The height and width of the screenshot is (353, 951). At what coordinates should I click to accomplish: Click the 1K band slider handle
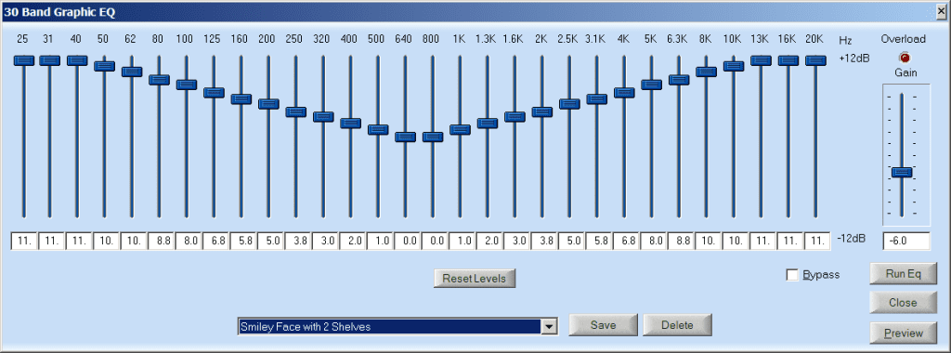(x=460, y=130)
